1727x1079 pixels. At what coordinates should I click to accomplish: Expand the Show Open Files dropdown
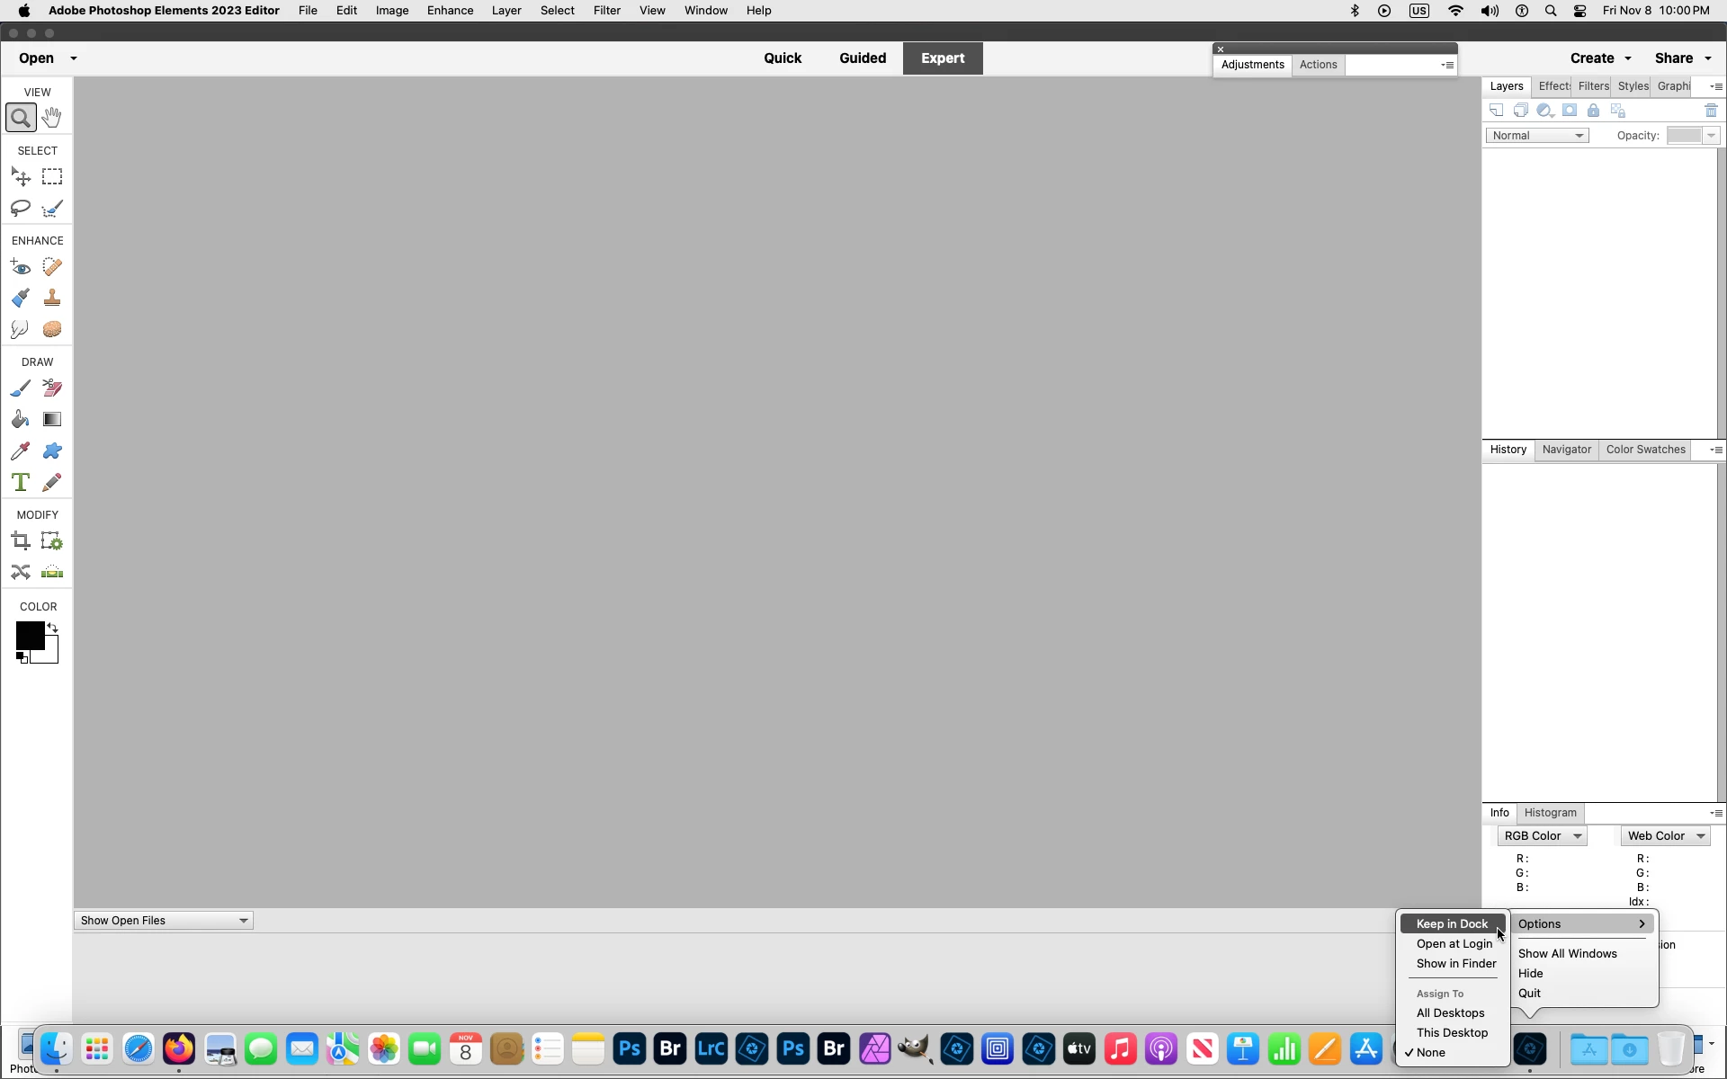[x=163, y=921]
